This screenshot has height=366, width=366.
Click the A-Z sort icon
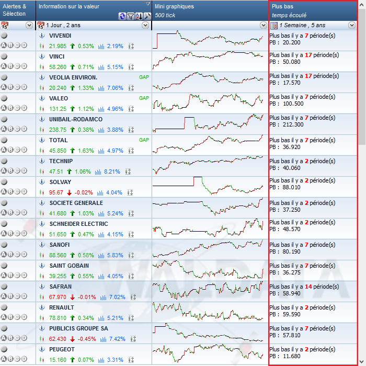tap(139, 16)
